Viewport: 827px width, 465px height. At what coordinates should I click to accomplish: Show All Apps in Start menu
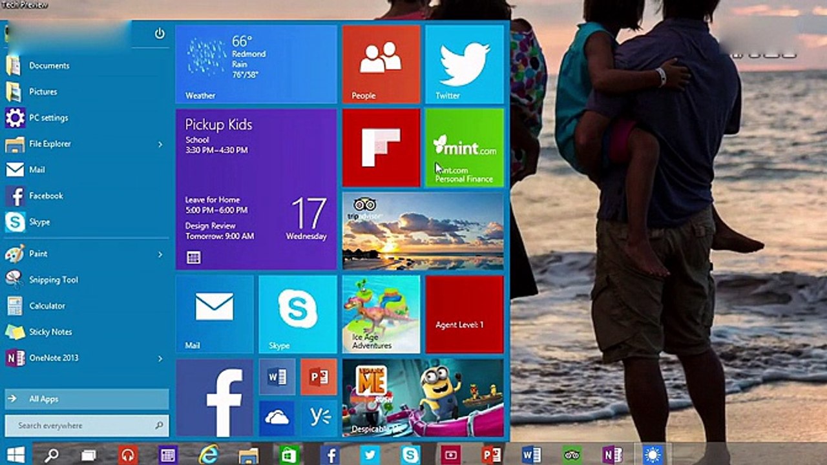click(x=87, y=399)
